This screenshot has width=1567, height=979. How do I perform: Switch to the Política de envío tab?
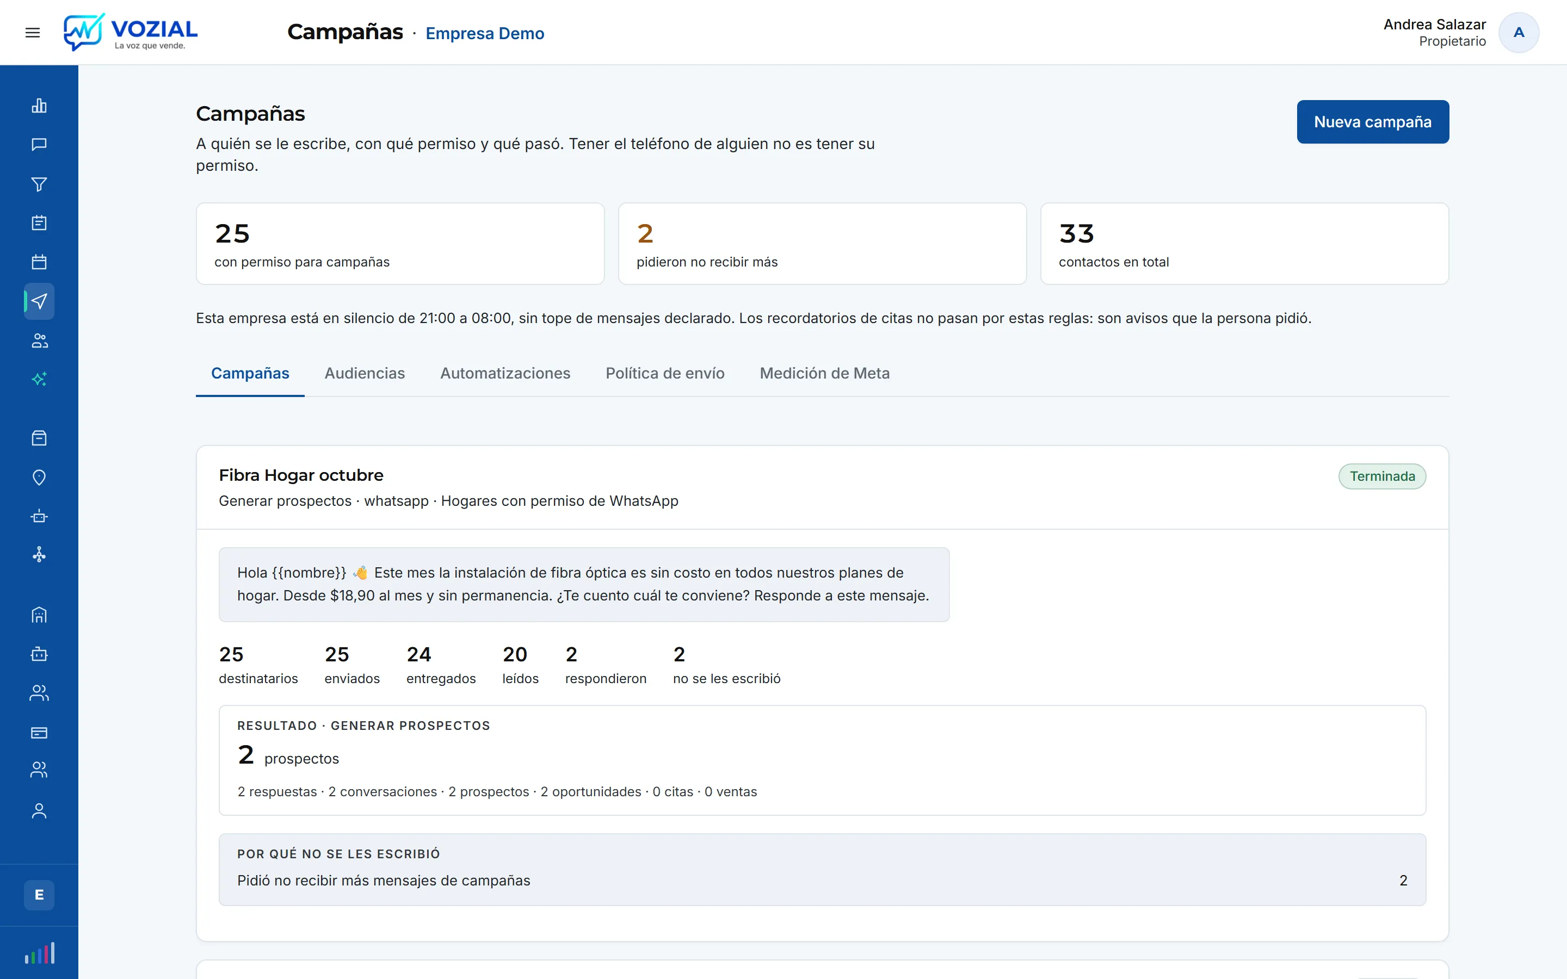click(665, 374)
